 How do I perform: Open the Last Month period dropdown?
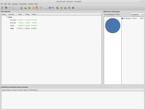click(x=138, y=15)
